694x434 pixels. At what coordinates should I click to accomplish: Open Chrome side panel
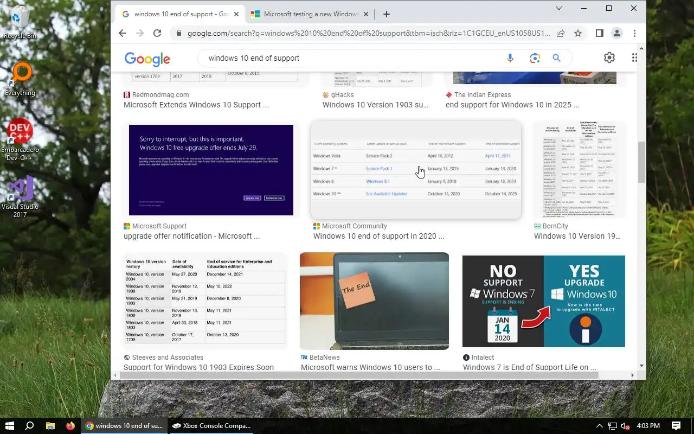[599, 33]
